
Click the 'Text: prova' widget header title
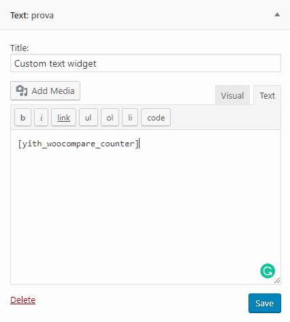pyautogui.click(x=32, y=16)
